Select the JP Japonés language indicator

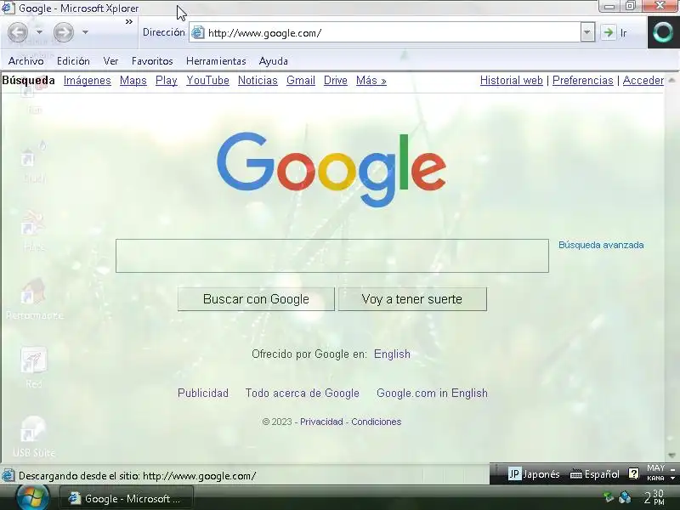pos(534,474)
